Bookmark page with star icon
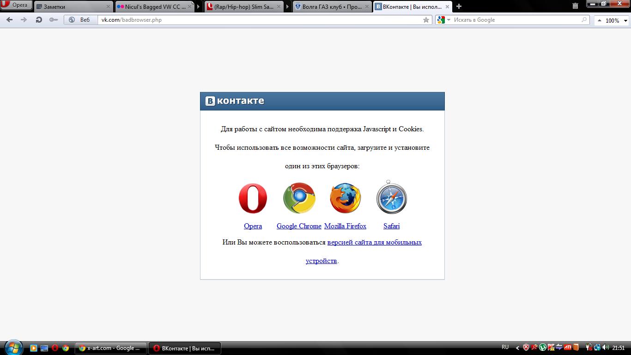The image size is (631, 355). [x=426, y=20]
